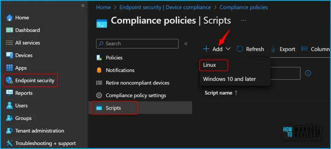Click the Groups people icon
The height and width of the screenshot is (149, 331).
[x=9, y=118]
